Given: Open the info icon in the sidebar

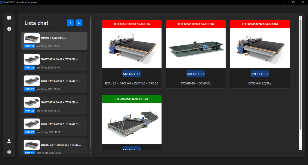Looking at the screenshot, I should (9, 29).
